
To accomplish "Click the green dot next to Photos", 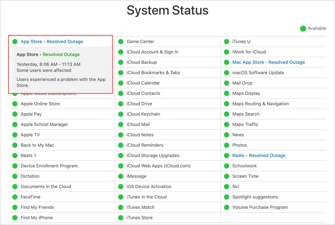I will [226, 145].
